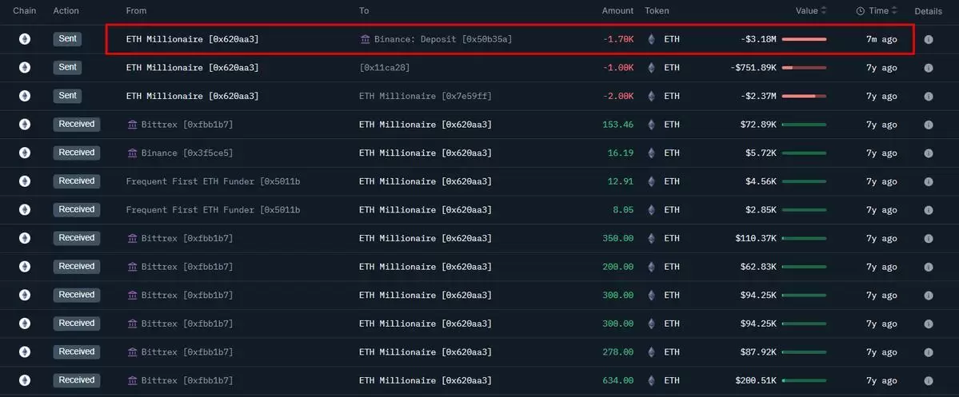This screenshot has width=959, height=397.
Task: Open details info for the $72.89K transaction
Action: pyautogui.click(x=929, y=125)
